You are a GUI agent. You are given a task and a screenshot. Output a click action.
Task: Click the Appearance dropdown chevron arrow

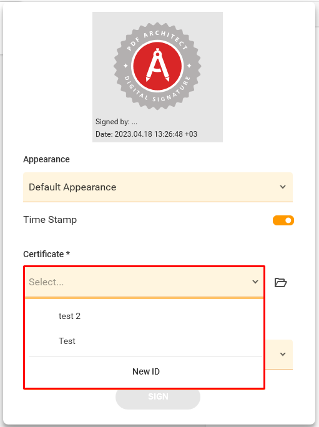(283, 187)
